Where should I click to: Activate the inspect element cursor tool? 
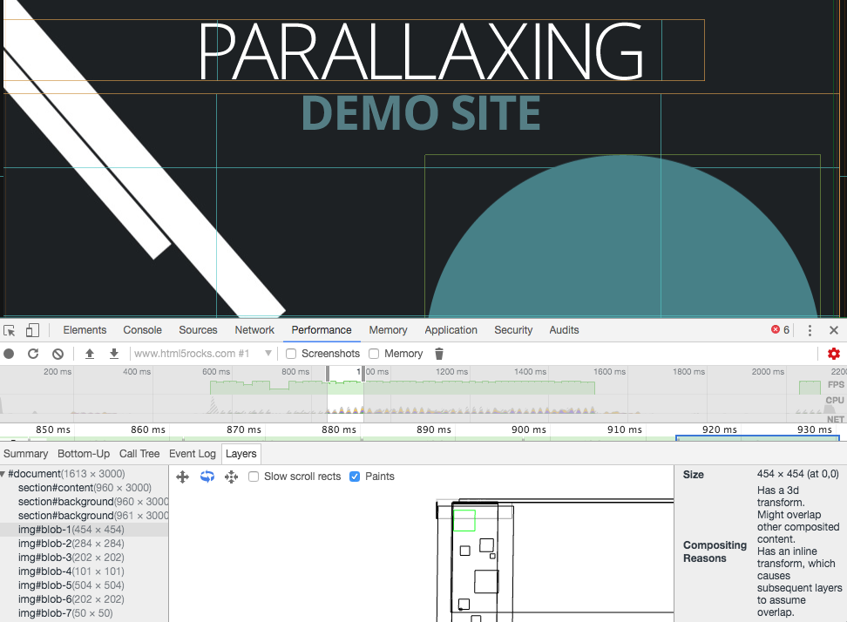click(x=10, y=330)
